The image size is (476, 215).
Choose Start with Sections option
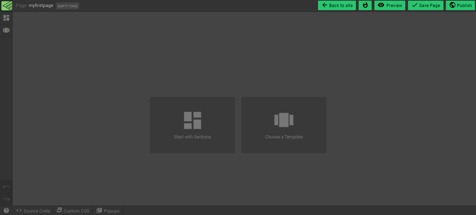click(192, 125)
